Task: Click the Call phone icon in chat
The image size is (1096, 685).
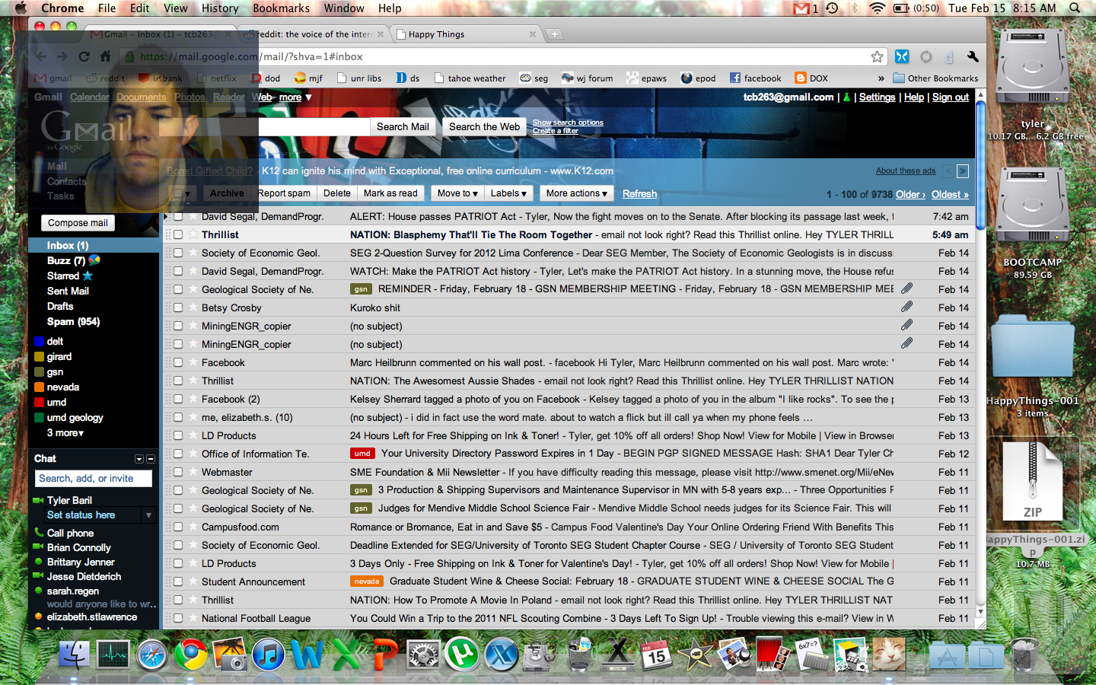Action: pyautogui.click(x=39, y=533)
